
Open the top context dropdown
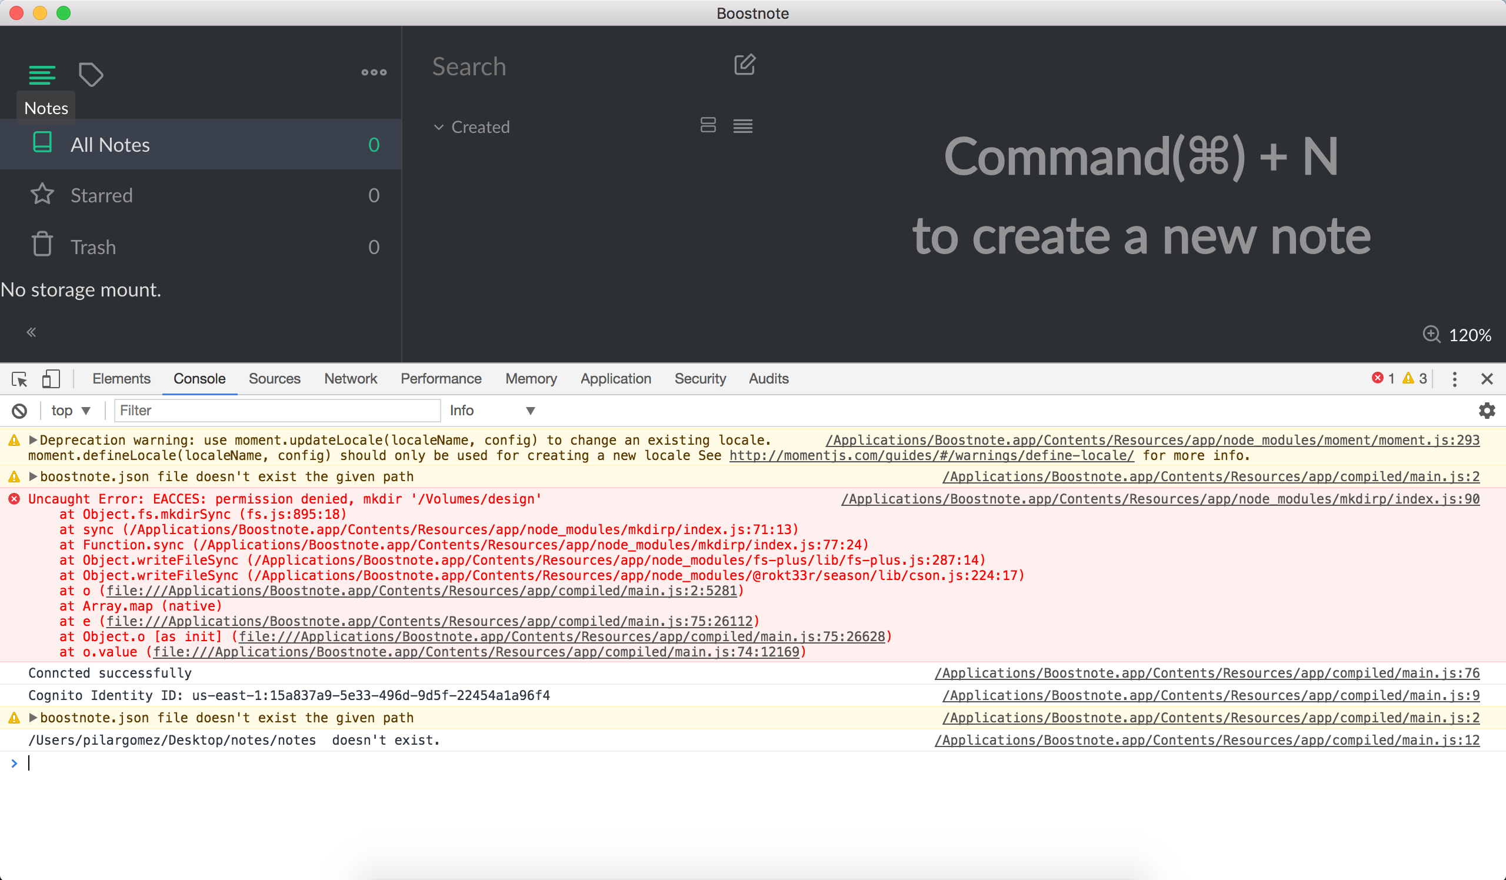(71, 411)
